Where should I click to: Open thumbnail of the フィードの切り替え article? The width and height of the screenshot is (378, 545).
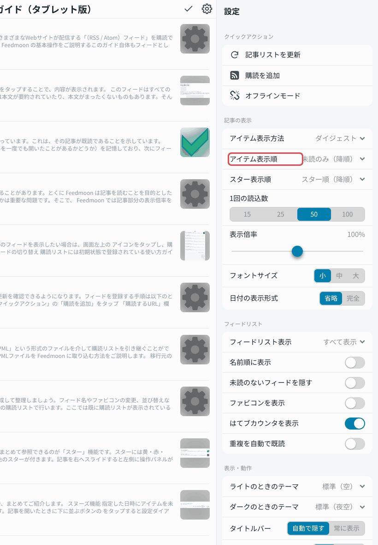(x=195, y=246)
